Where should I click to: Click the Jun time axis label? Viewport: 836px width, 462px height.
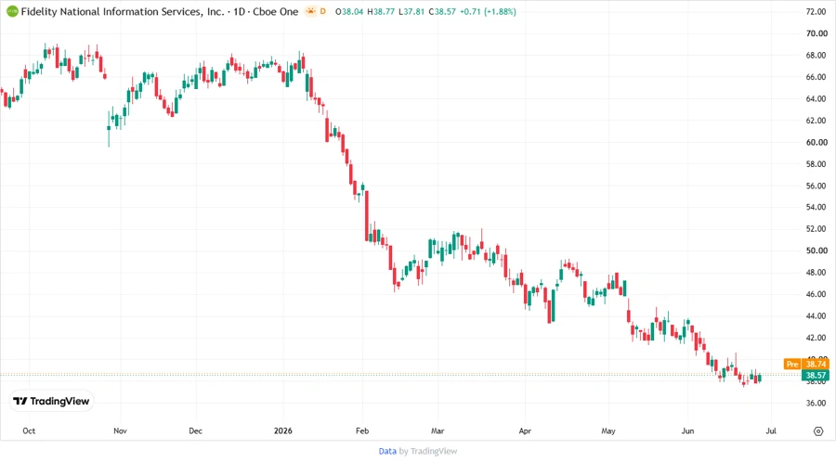(x=687, y=430)
